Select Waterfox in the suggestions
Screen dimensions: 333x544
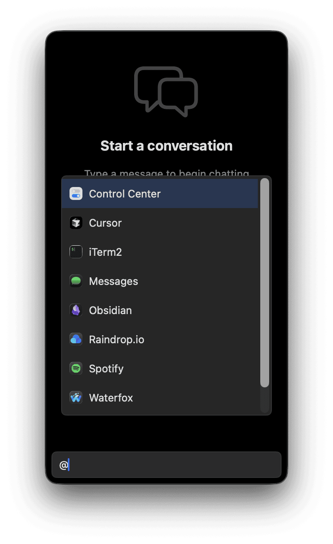[160, 397]
